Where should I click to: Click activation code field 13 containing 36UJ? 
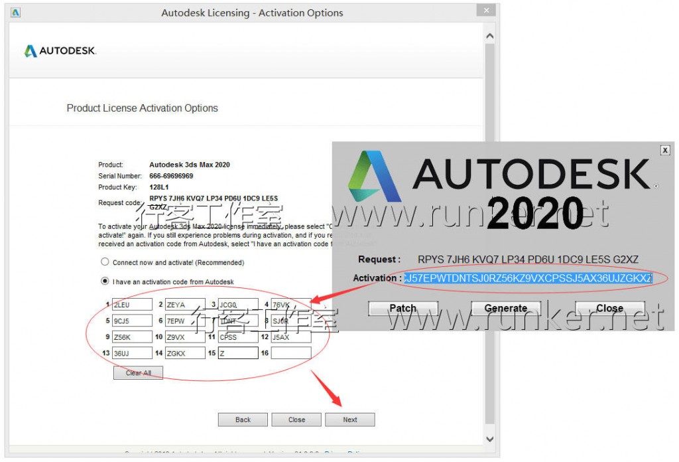coord(132,352)
